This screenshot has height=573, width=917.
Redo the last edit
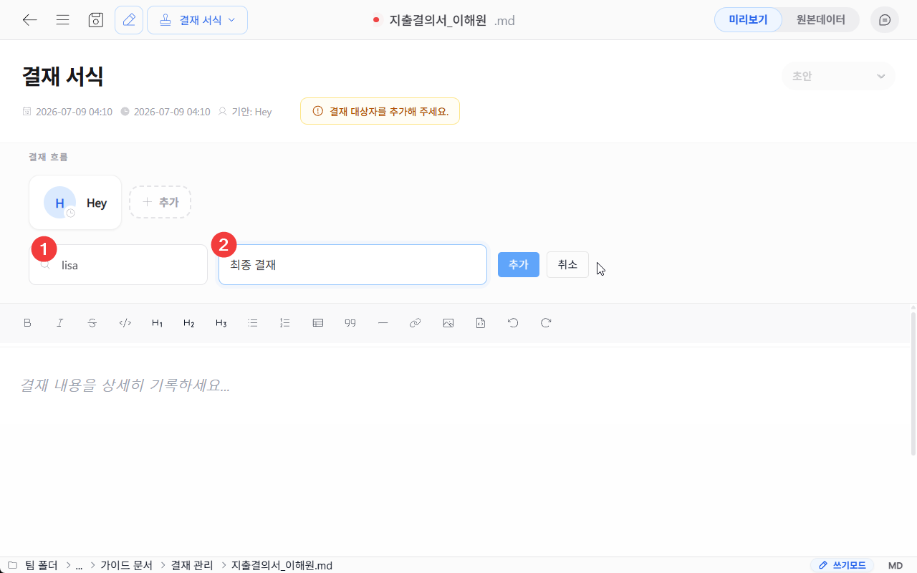point(546,323)
